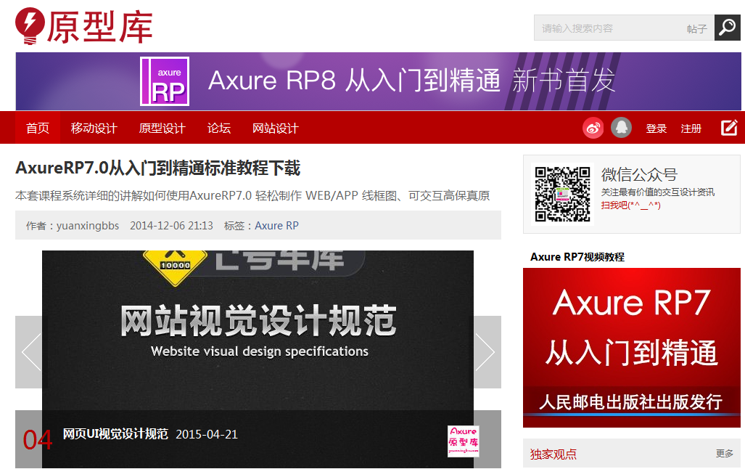
Task: Click the 网站视觉设计规范 slide image
Action: tap(258, 330)
